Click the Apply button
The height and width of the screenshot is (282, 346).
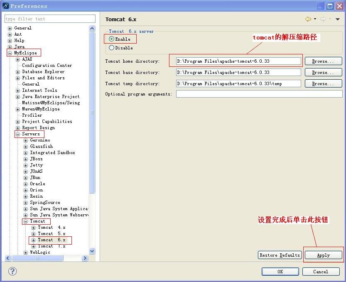pyautogui.click(x=323, y=255)
